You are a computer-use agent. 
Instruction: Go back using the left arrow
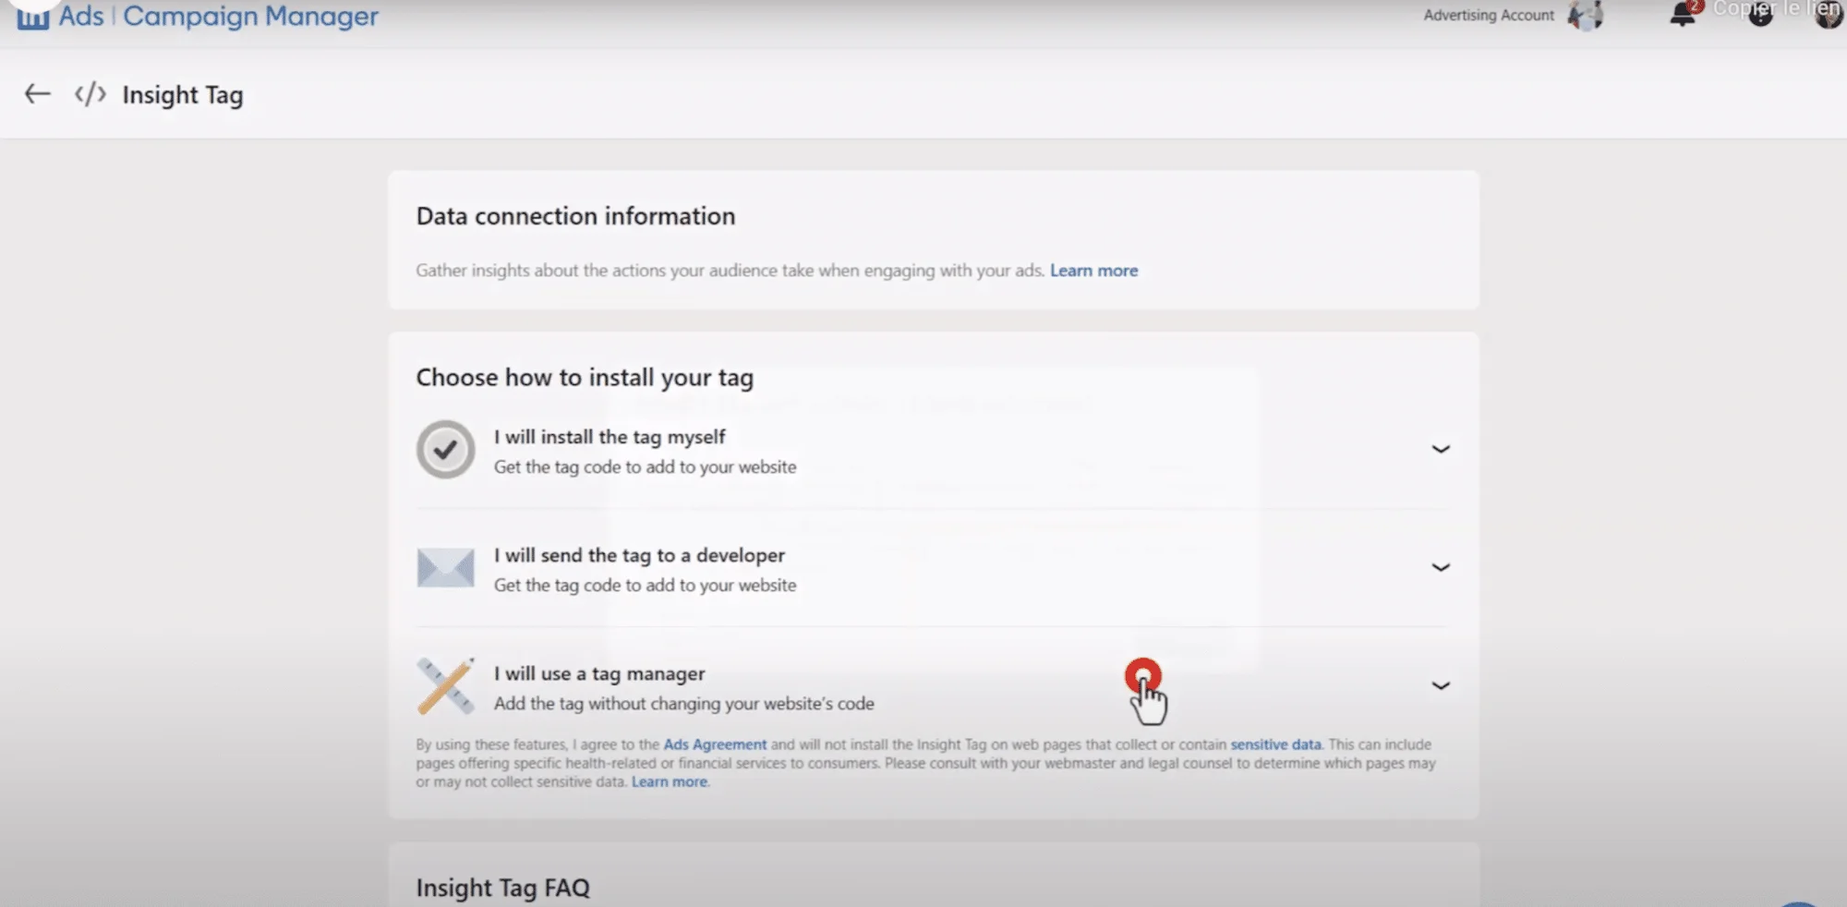(37, 94)
